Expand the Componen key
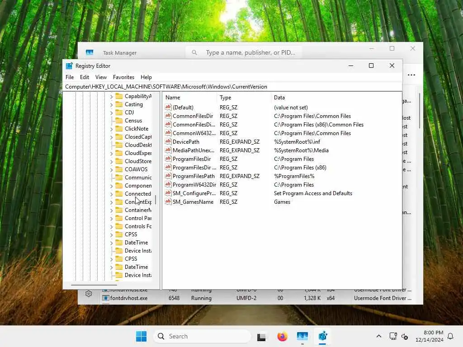 (x=111, y=186)
